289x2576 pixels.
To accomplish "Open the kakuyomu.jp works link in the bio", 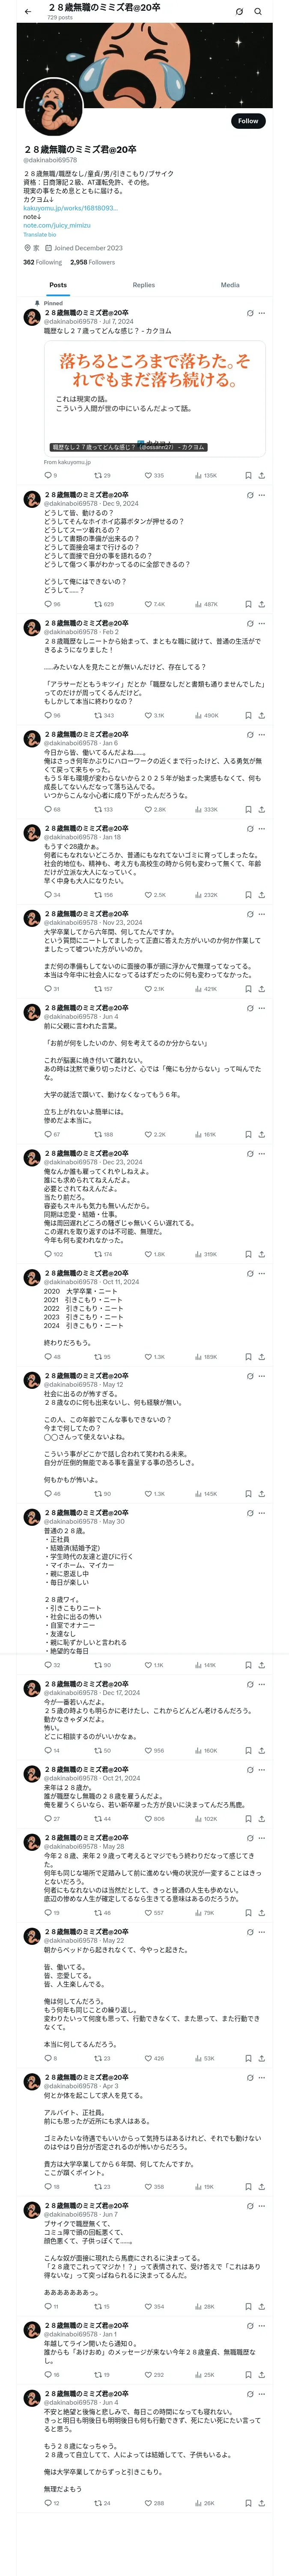I will (70, 208).
